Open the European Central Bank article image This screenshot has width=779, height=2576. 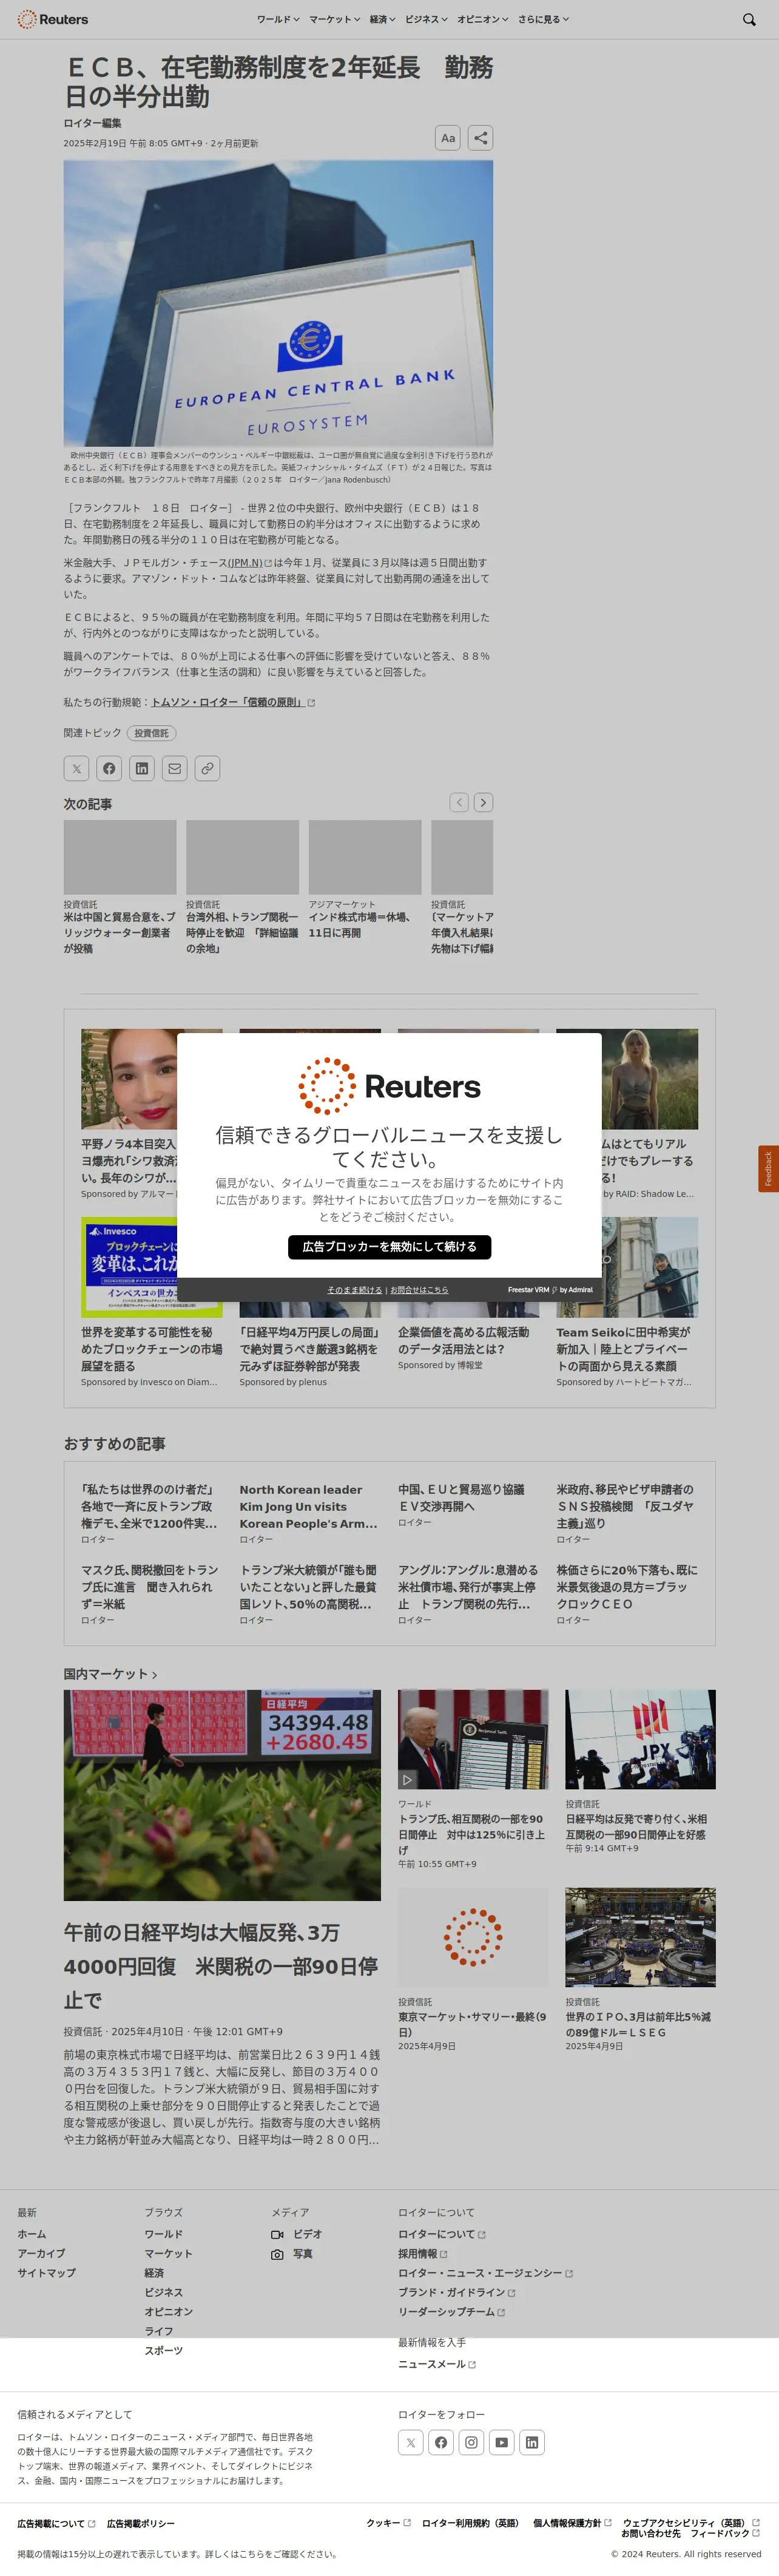[x=278, y=303]
